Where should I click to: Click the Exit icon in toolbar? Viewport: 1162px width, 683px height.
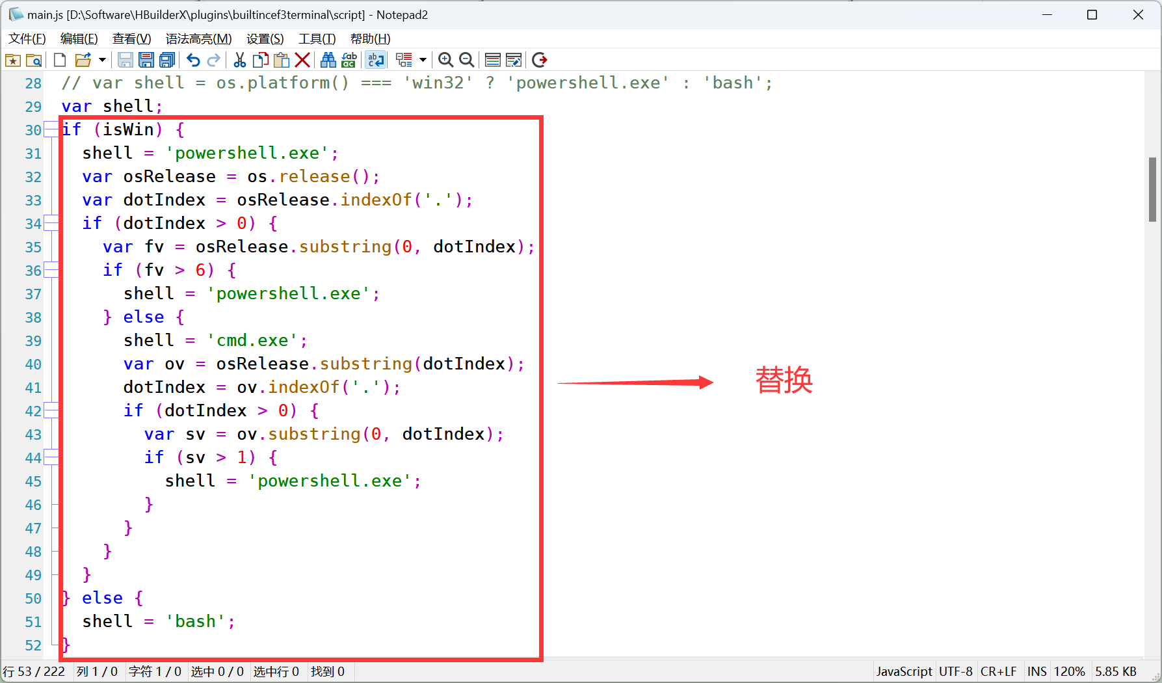pos(540,60)
